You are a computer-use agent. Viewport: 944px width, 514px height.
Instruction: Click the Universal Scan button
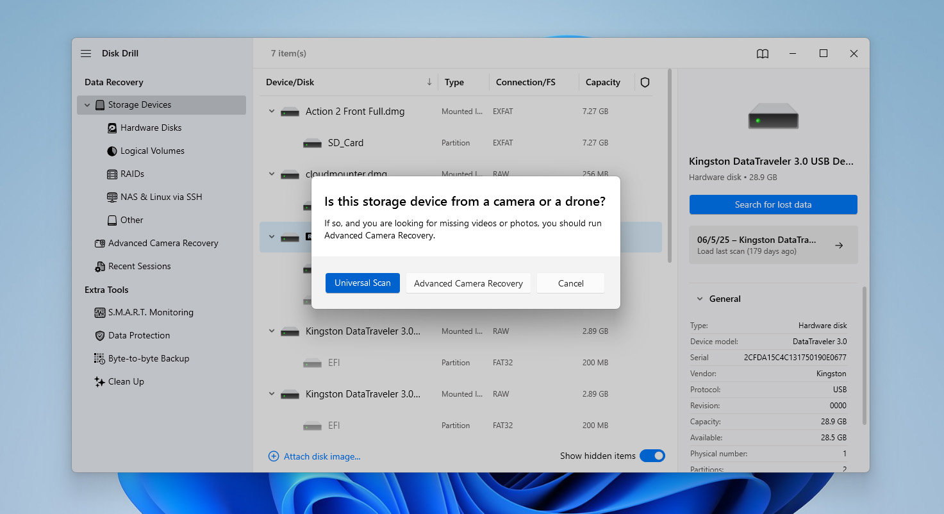click(362, 283)
